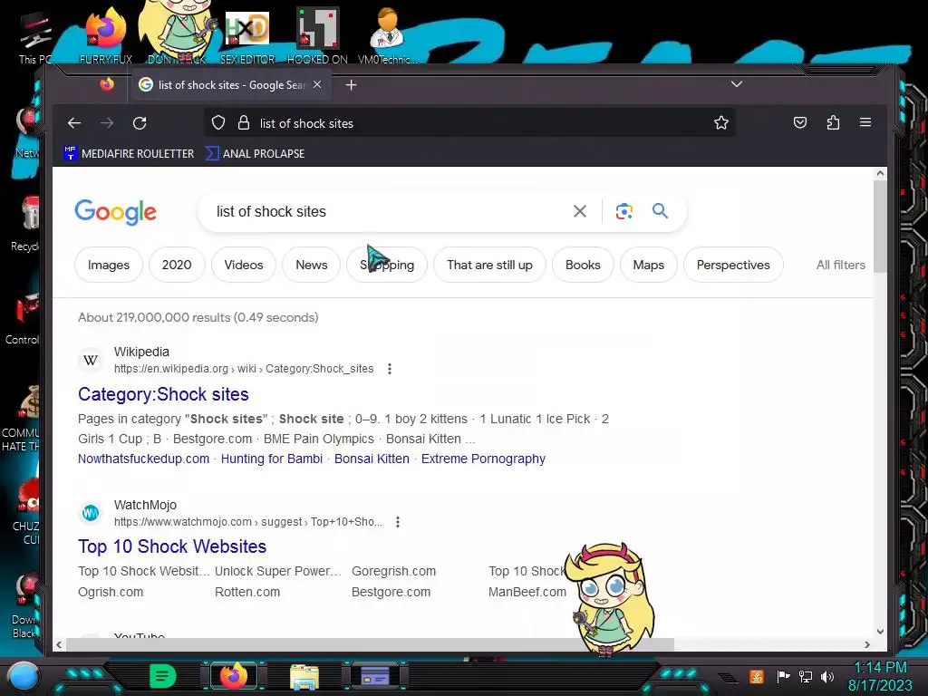This screenshot has width=928, height=696.
Task: Open Firefox hamburger application menu
Action: pyautogui.click(x=865, y=122)
